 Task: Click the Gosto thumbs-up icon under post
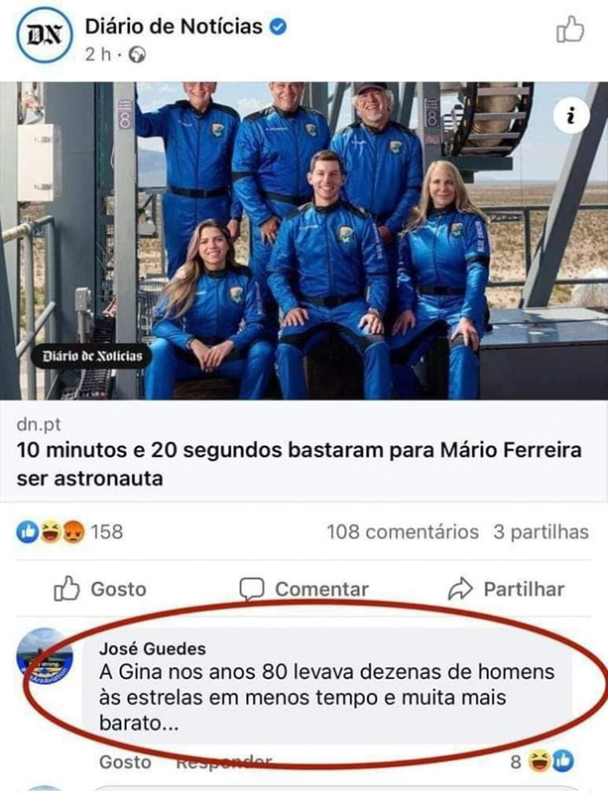[66, 589]
